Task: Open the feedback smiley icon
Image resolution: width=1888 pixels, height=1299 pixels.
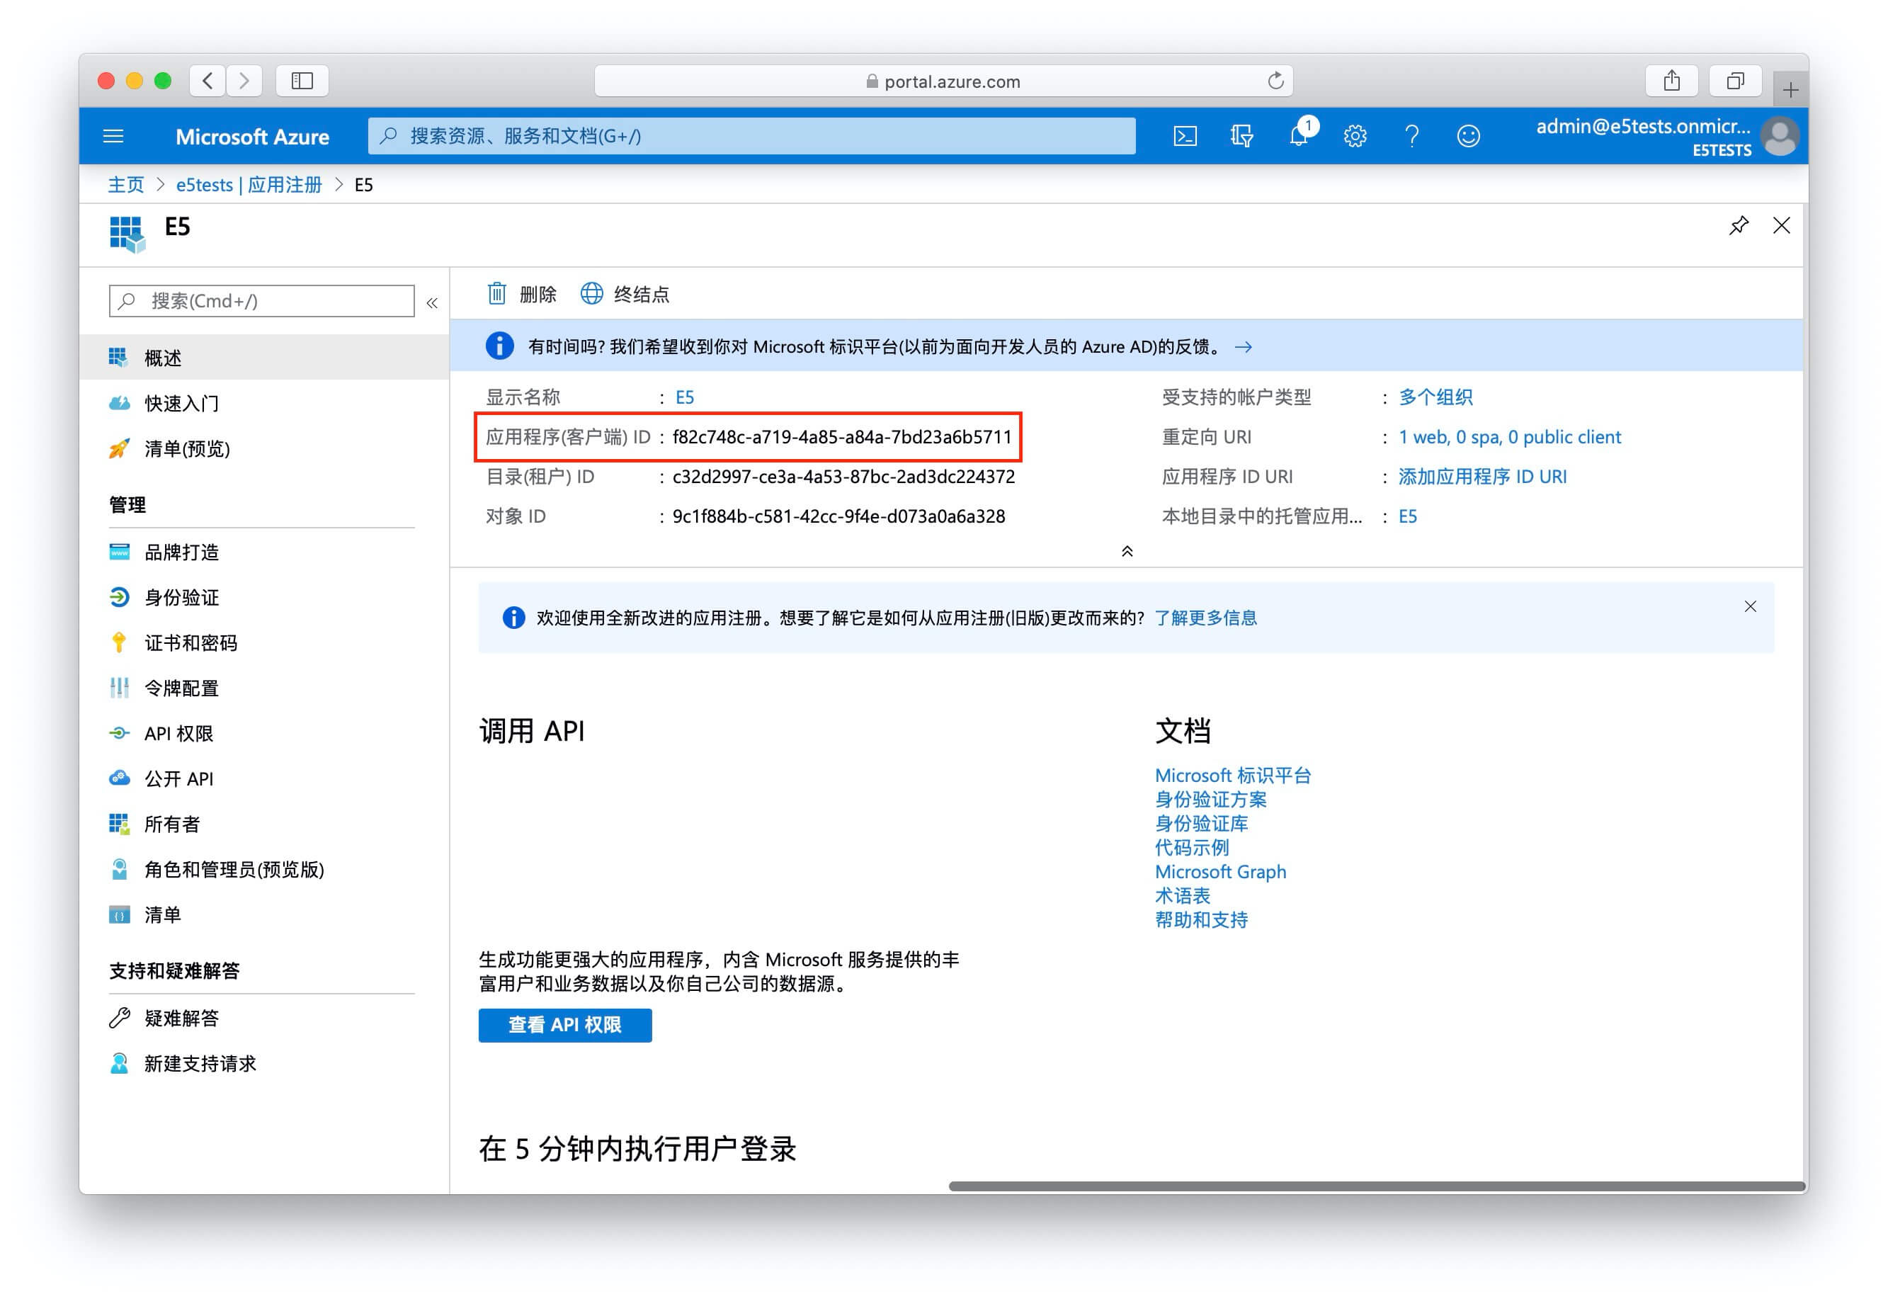Action: pyautogui.click(x=1468, y=136)
